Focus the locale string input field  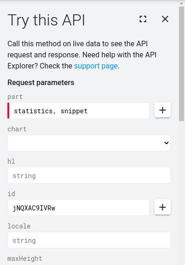pos(89,240)
